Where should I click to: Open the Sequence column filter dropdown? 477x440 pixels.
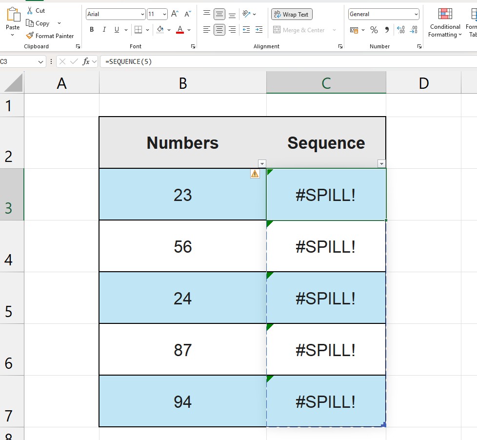pos(381,163)
